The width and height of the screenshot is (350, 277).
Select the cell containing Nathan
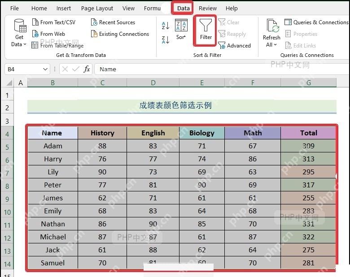click(x=53, y=224)
